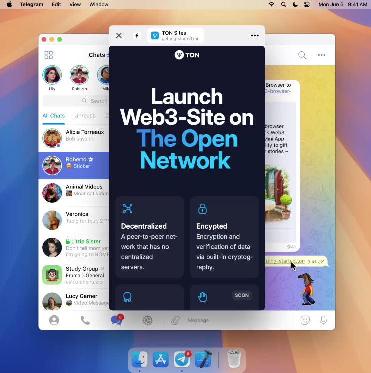Open the grid icon in Telegram sidebar
This screenshot has height=373, width=371.
point(49,55)
